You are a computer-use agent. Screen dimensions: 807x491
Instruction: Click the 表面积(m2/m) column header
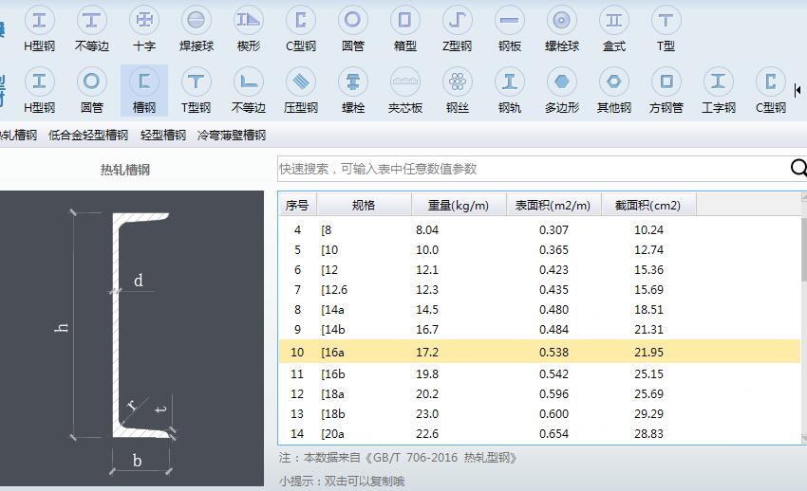554,205
